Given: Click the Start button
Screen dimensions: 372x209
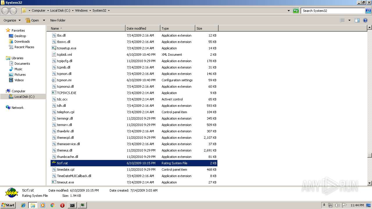Looking at the screenshot, I should 8,205.
